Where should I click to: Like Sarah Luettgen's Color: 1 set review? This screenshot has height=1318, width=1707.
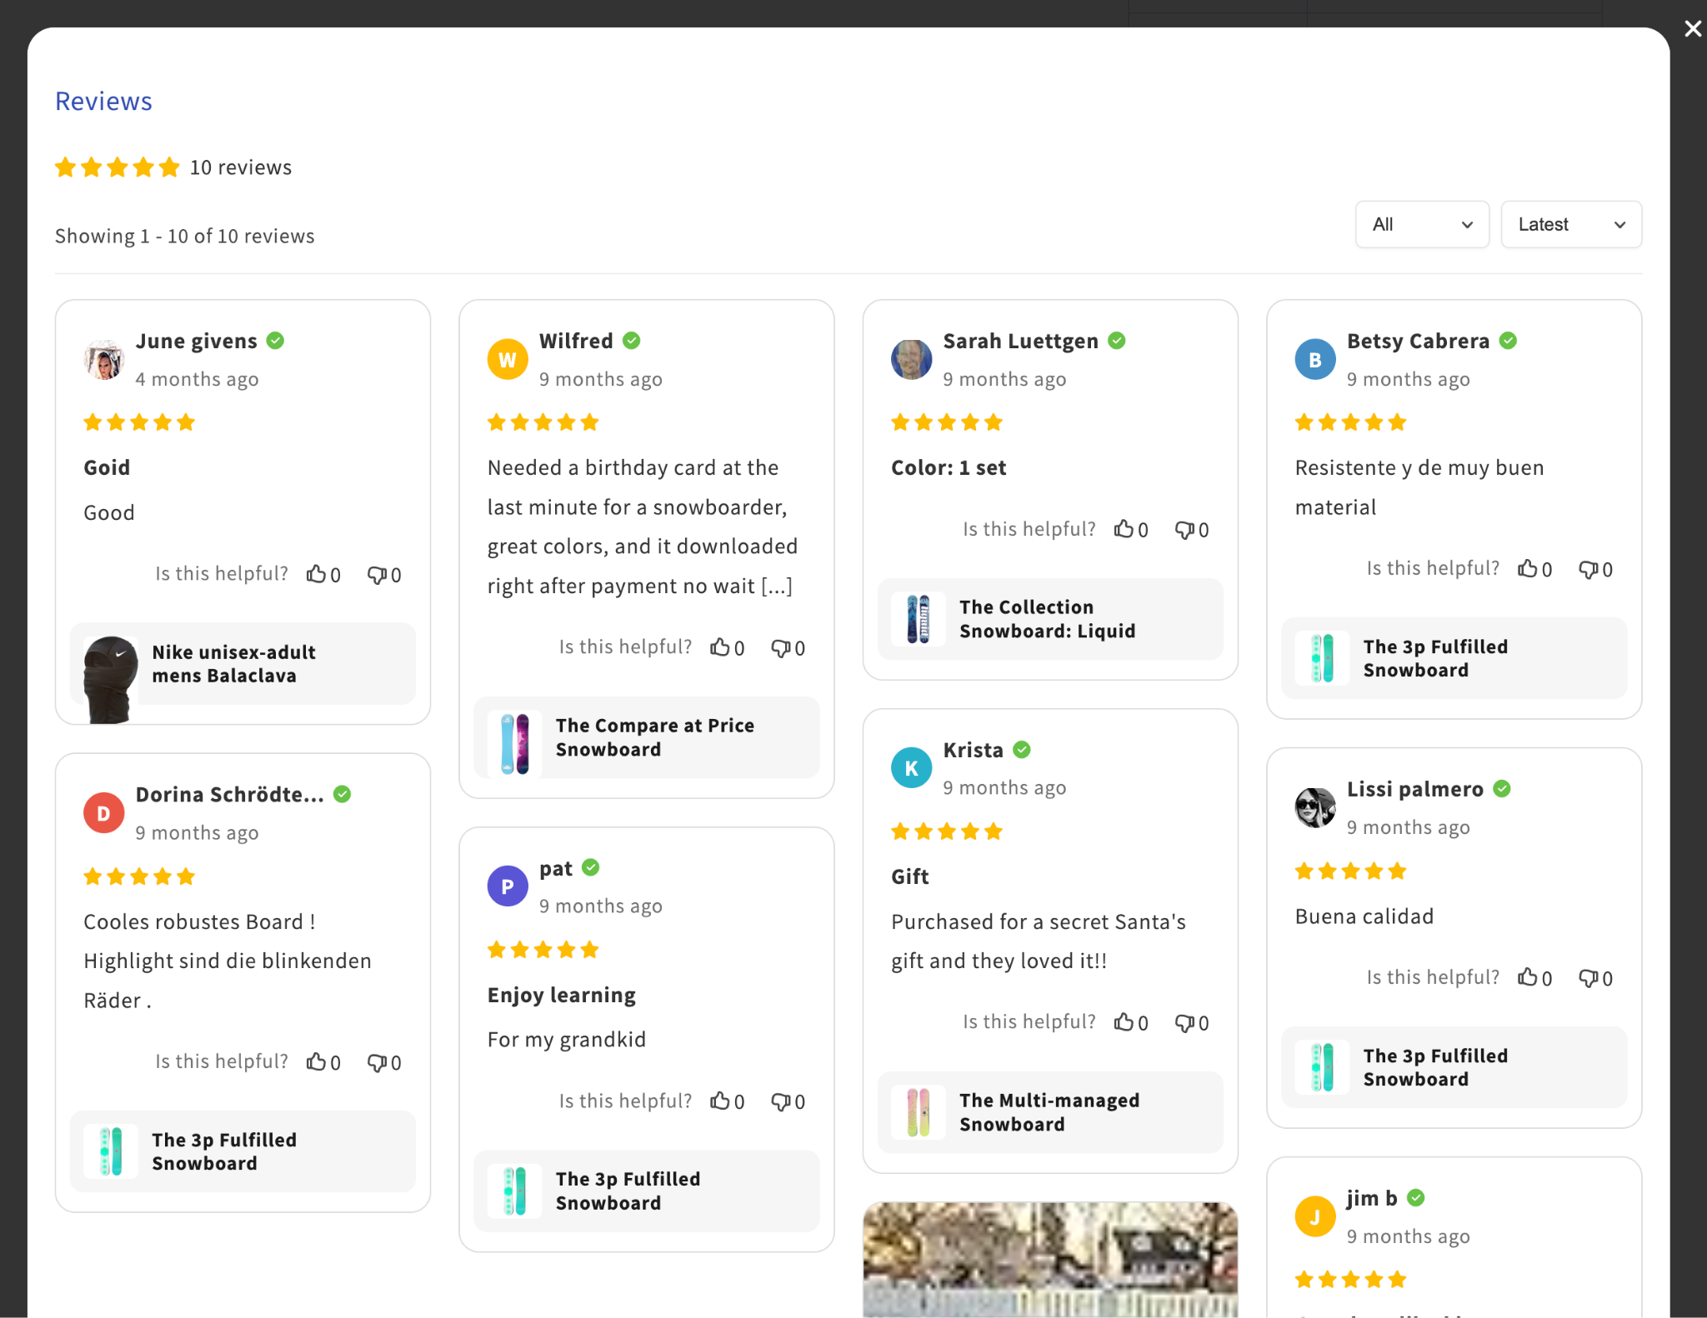tap(1124, 529)
